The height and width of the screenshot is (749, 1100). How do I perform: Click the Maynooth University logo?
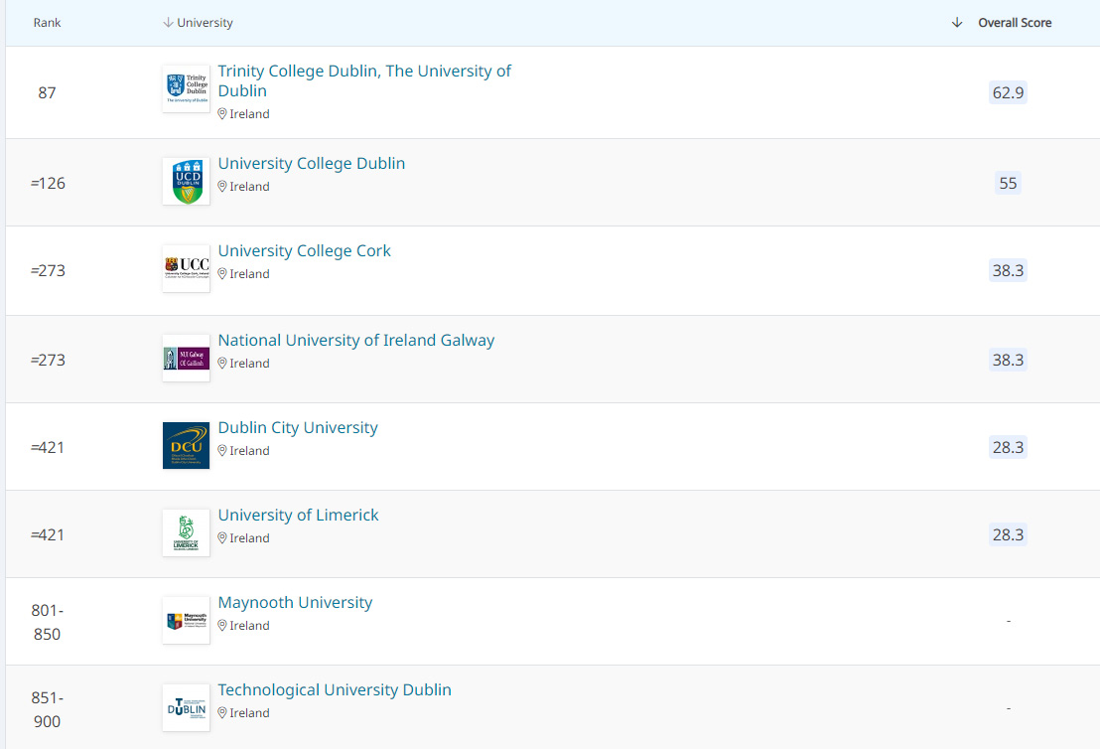tap(186, 620)
